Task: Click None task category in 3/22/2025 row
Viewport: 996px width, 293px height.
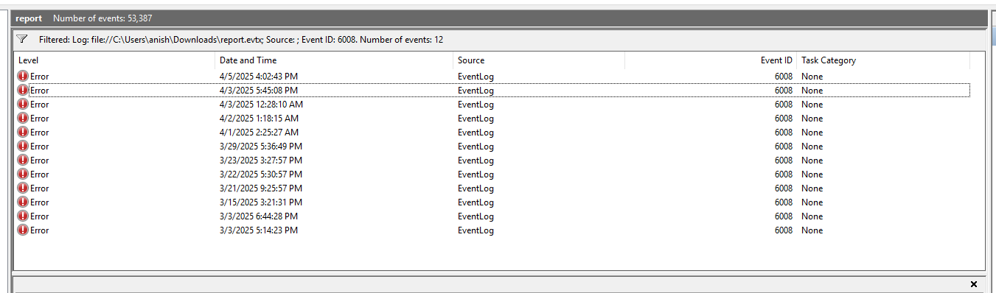Action: click(812, 174)
